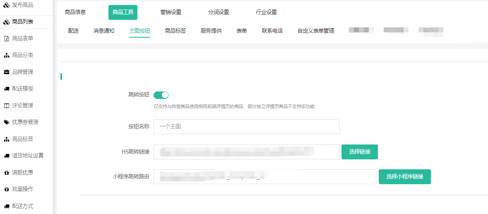Click the 小程序跳转路由 input field
488x214 pixels.
tap(265, 177)
